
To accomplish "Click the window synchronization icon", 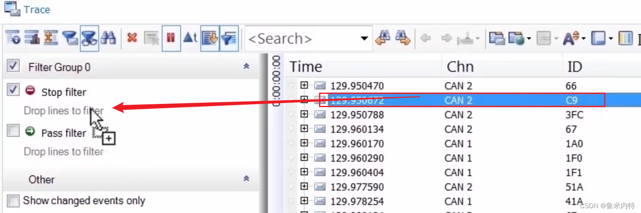I will coord(497,38).
